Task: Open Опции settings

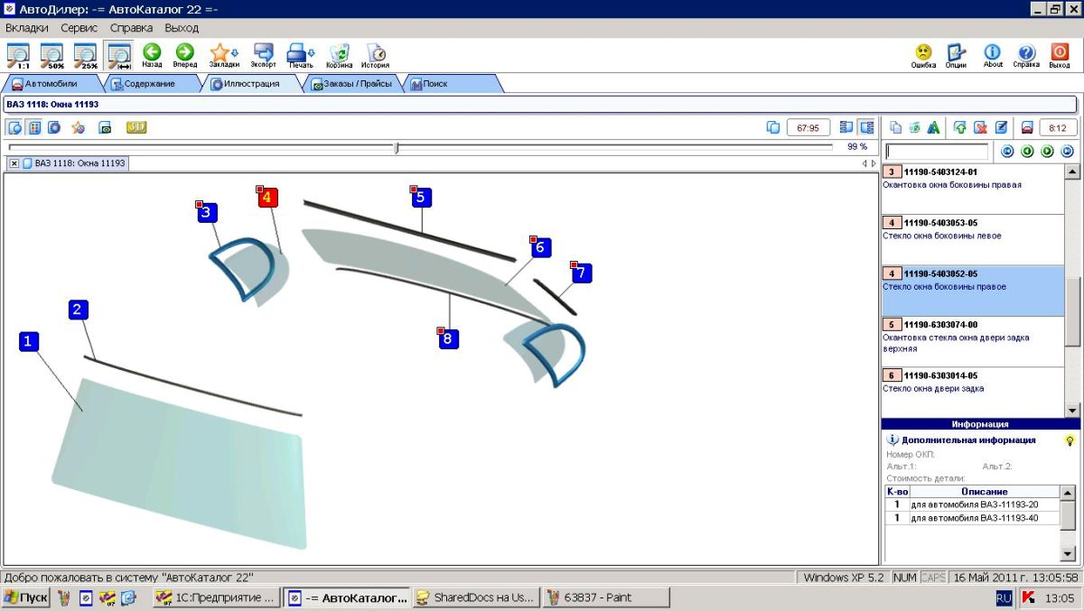Action: [x=956, y=55]
